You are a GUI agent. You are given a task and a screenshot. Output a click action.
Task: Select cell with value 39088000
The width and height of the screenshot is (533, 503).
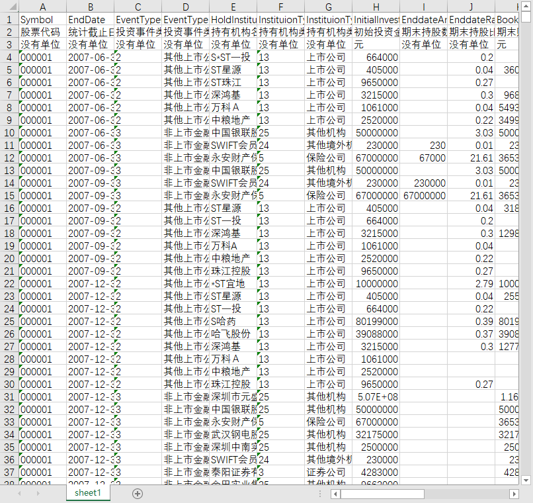point(376,334)
